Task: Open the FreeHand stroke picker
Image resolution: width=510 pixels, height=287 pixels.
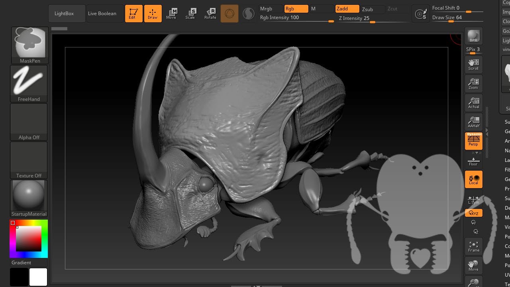Action: click(29, 83)
